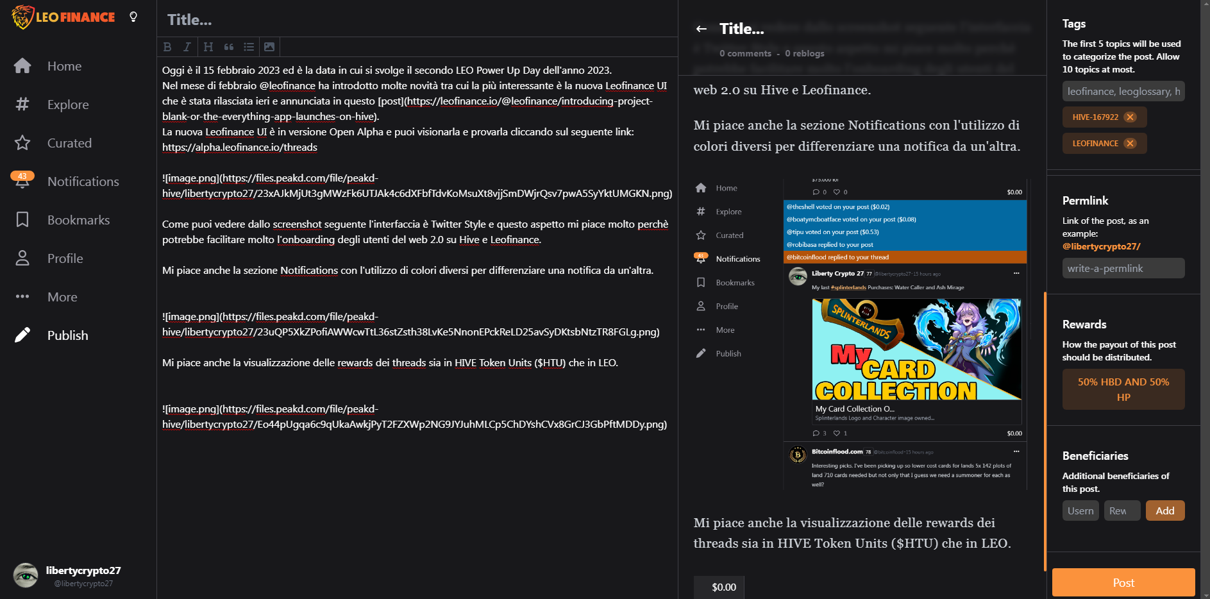Viewport: 1210px width, 599px height.
Task: Insert a block quote from toolbar
Action: coord(229,47)
